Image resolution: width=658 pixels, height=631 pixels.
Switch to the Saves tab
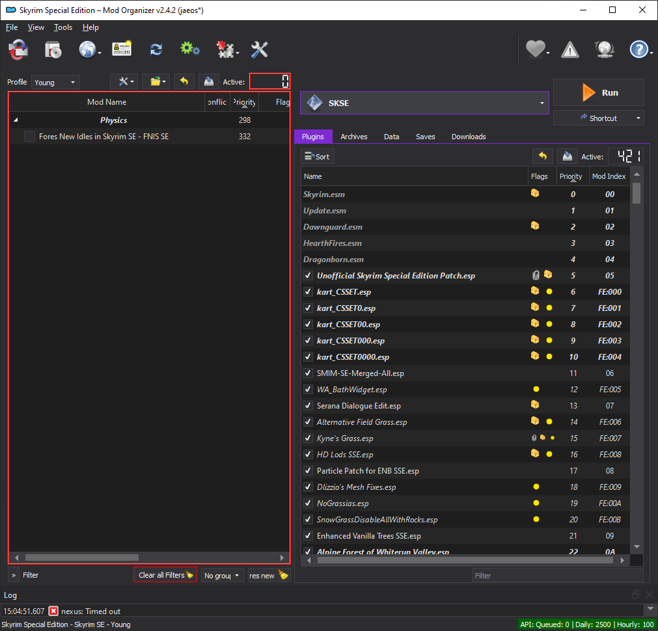pyautogui.click(x=425, y=137)
